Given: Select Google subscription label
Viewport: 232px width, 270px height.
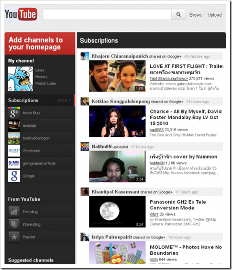Looking at the screenshot, I should click(29, 176).
